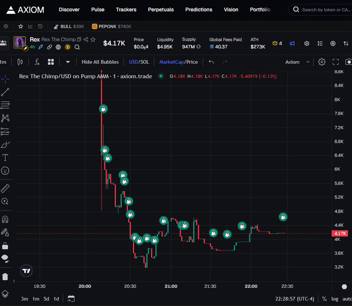Select the zoom in tool
This screenshot has width=352, height=306.
click(5, 201)
